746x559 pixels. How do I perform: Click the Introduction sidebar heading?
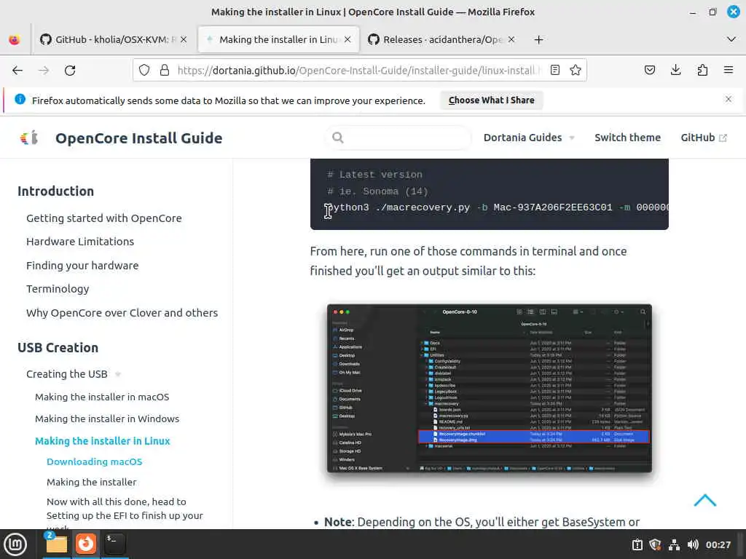coord(55,191)
